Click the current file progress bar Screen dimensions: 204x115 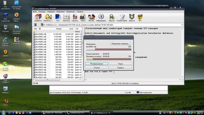coord(109,50)
